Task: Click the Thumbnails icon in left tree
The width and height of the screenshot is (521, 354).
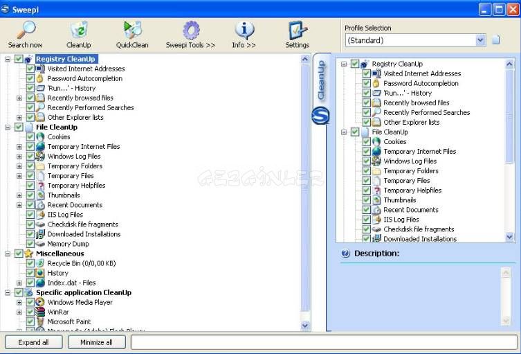Action: point(40,195)
